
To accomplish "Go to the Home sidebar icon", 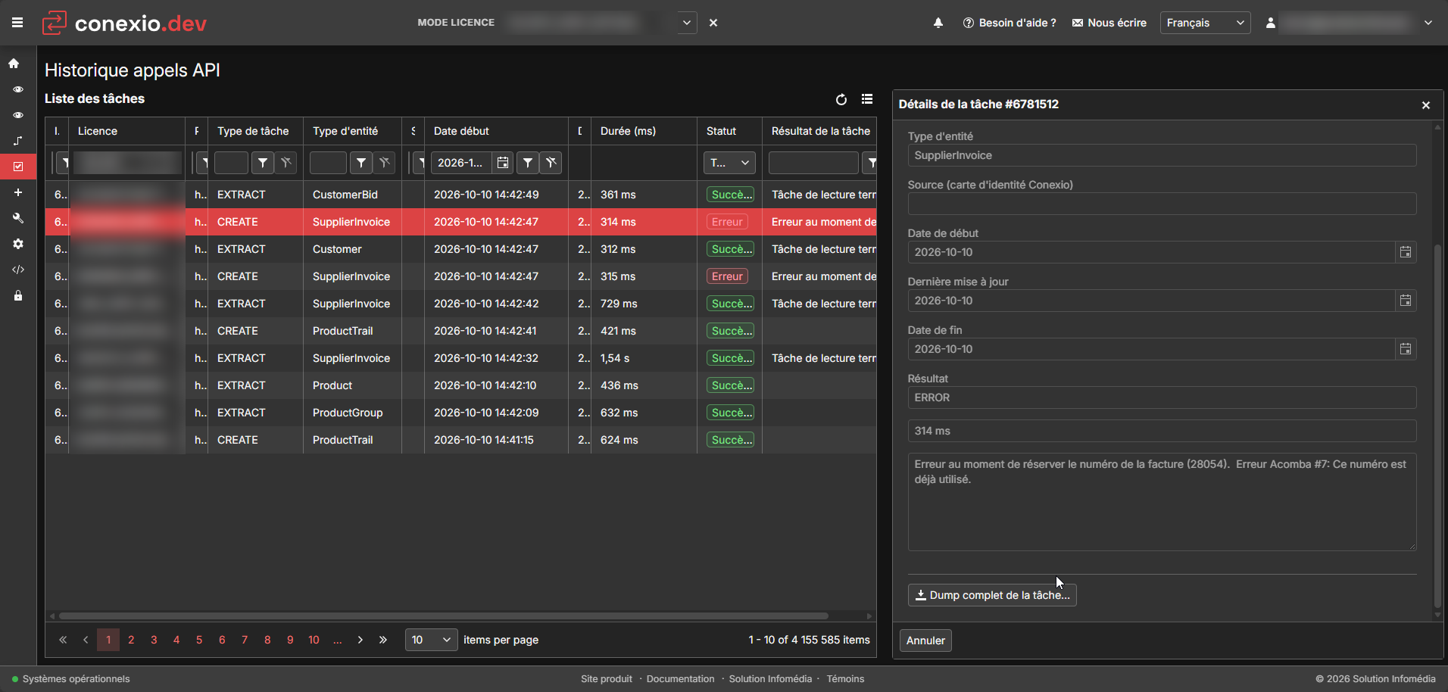I will click(14, 64).
